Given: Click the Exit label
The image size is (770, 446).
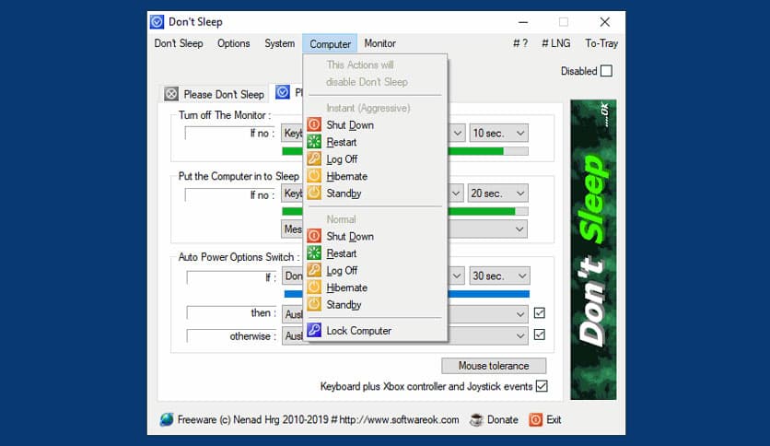Looking at the screenshot, I should [x=554, y=420].
